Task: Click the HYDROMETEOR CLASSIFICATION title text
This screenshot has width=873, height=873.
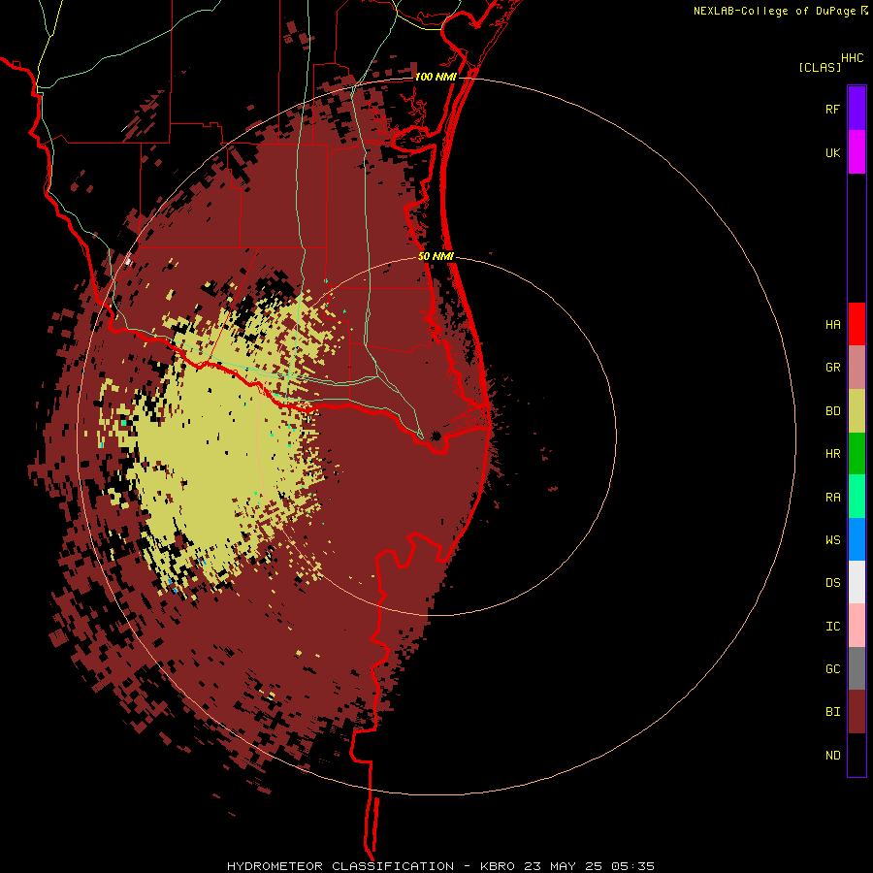Action: pyautogui.click(x=340, y=866)
